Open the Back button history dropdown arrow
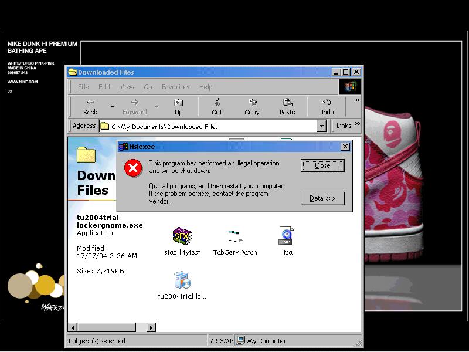Screen dimensions: 469x352 (113, 107)
